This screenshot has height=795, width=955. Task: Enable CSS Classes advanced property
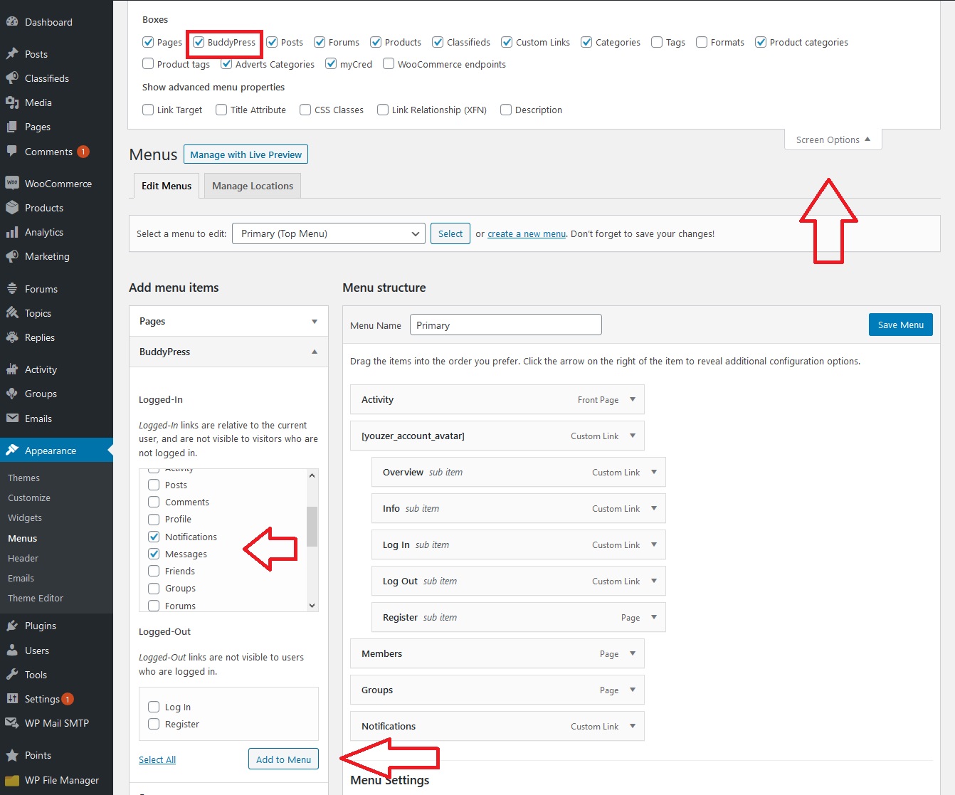305,110
